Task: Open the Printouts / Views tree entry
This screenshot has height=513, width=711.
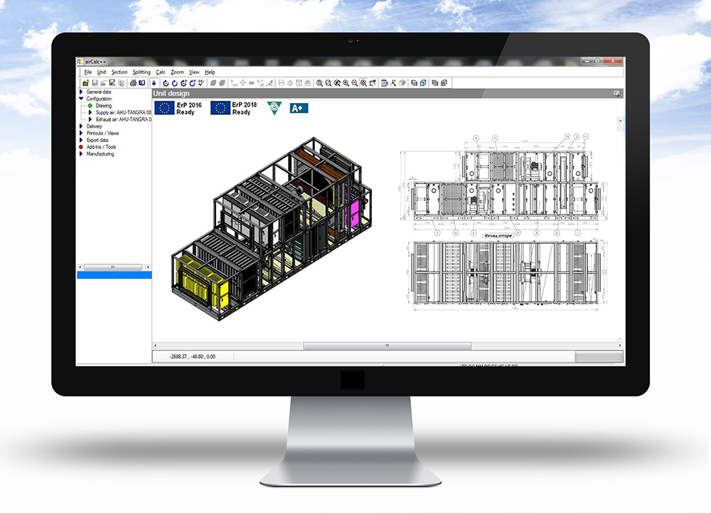Action: pos(102,134)
